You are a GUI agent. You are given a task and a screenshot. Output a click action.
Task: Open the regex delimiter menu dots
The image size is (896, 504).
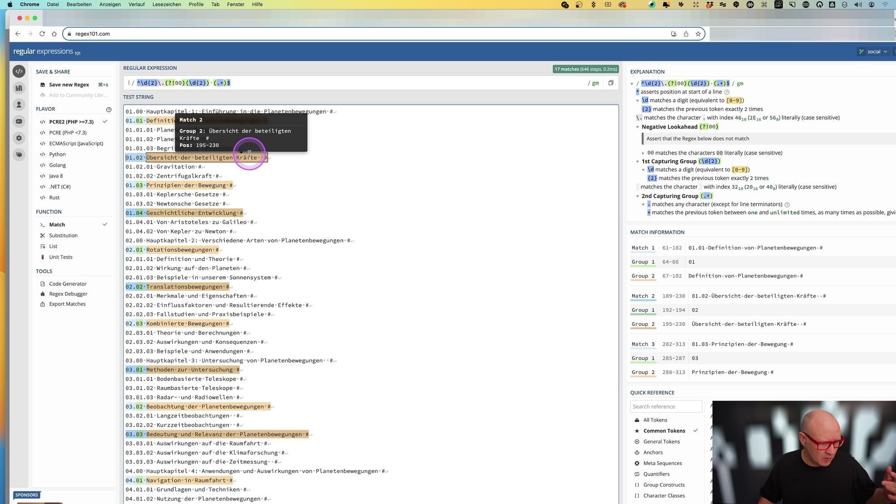(x=129, y=83)
